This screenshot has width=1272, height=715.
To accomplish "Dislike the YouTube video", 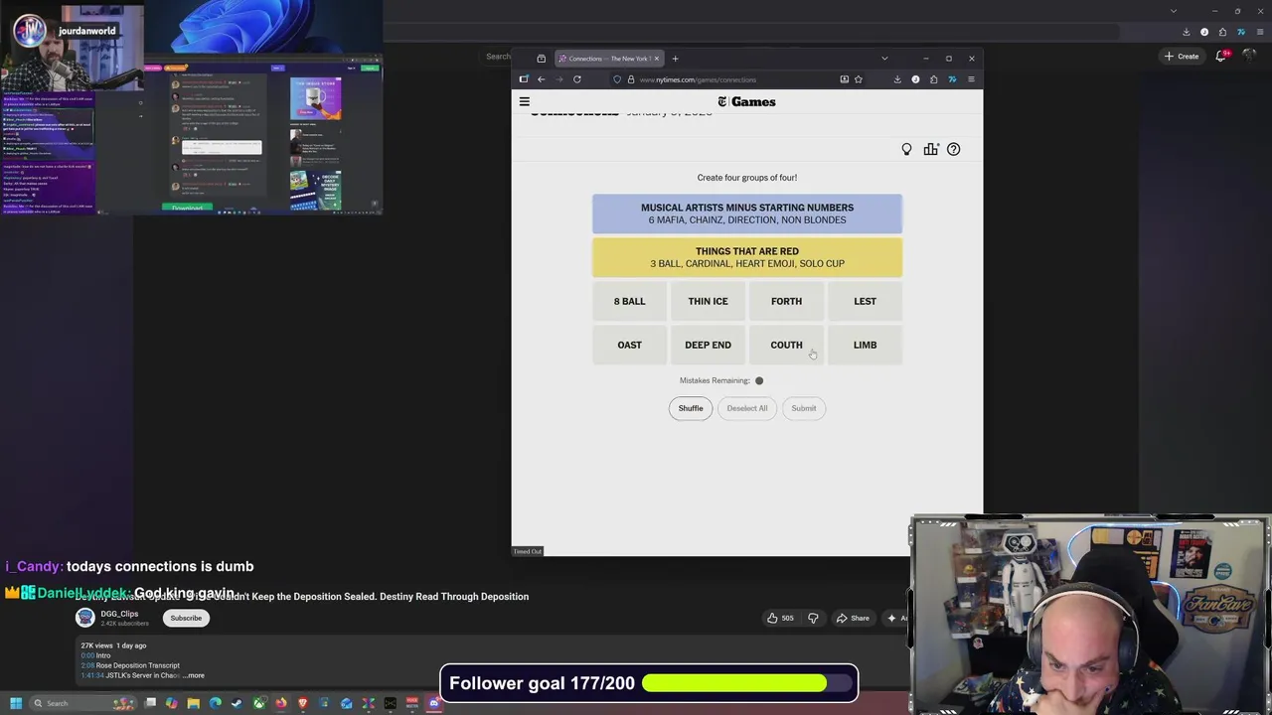I will (x=813, y=618).
